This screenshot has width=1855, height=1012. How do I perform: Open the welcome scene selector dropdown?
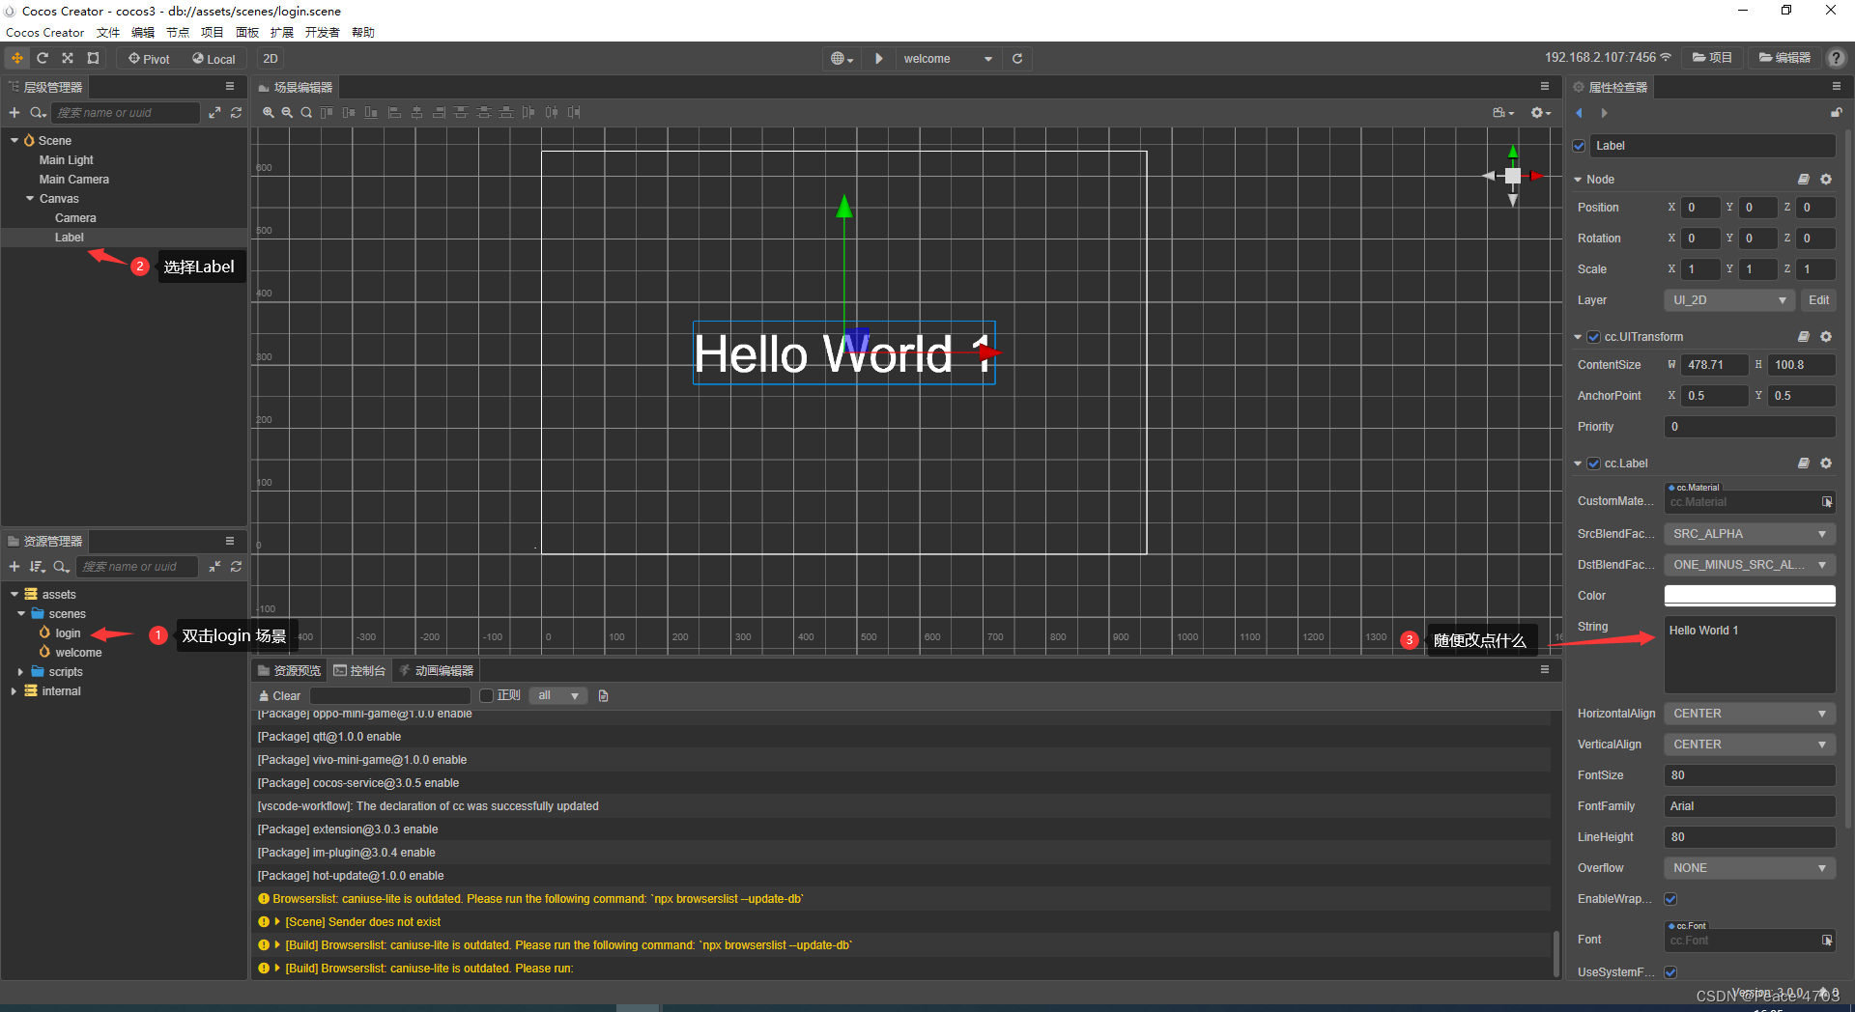point(948,59)
